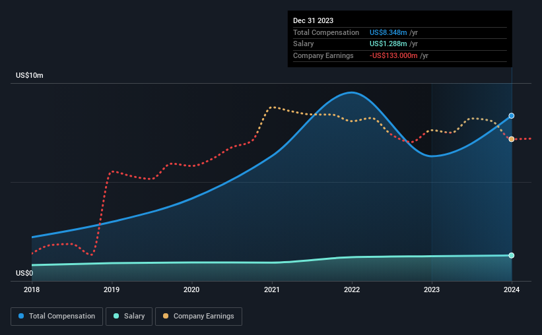Click the teal Salary data point at 2024

coord(511,256)
